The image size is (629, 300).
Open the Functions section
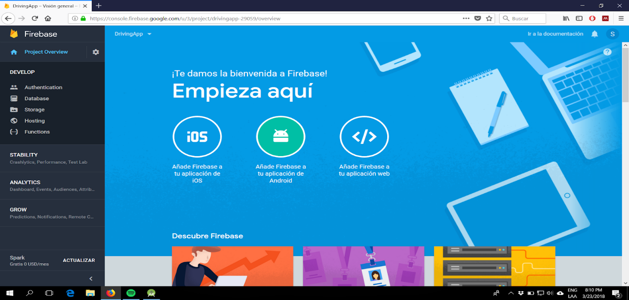37,132
